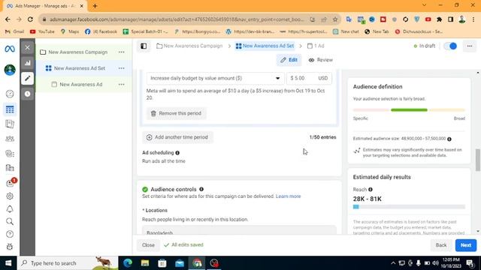Open the Notifications bell icon
Viewport: 481px width, 270px height.
click(10, 209)
